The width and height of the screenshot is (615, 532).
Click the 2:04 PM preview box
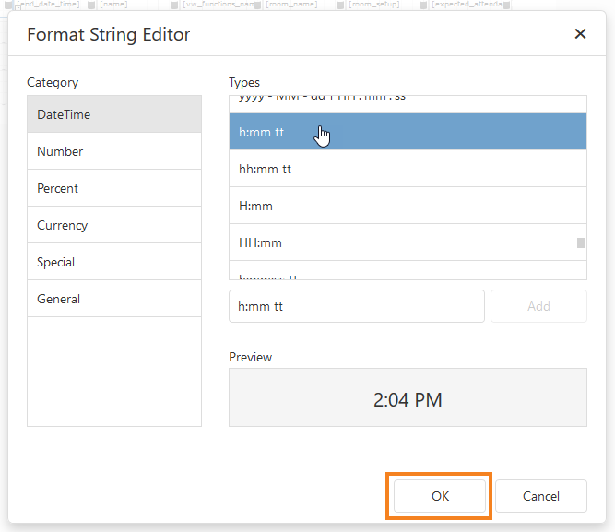408,397
